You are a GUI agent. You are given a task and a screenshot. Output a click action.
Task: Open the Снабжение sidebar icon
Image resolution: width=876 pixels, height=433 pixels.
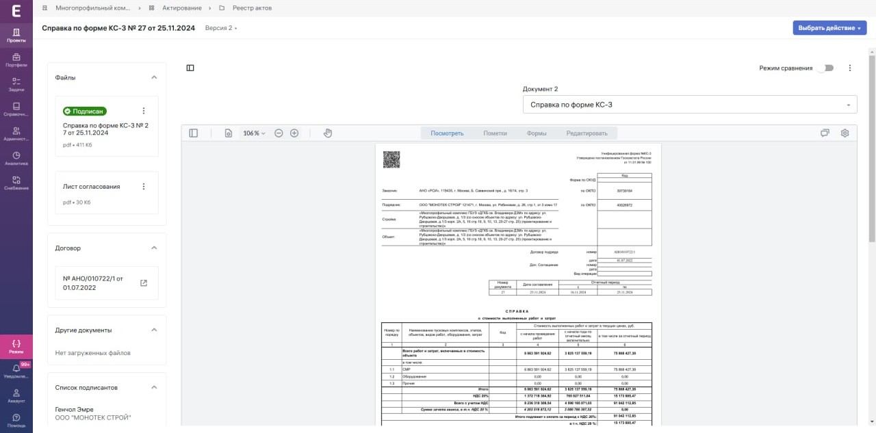point(16,183)
